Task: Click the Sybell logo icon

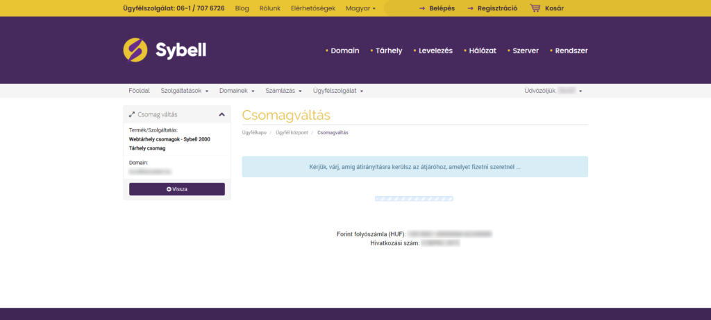Action: 135,50
